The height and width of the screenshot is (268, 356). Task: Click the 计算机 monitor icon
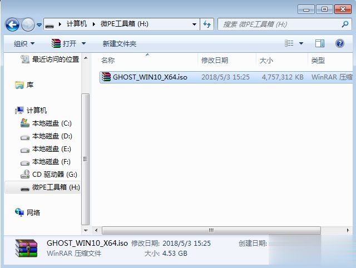(x=19, y=110)
